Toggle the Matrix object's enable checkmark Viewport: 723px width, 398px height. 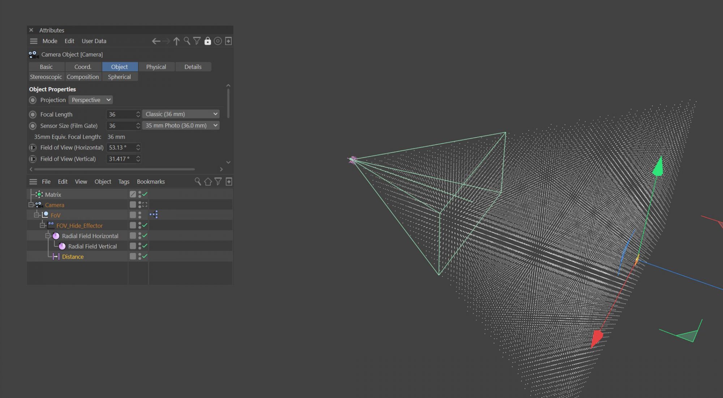pos(144,194)
